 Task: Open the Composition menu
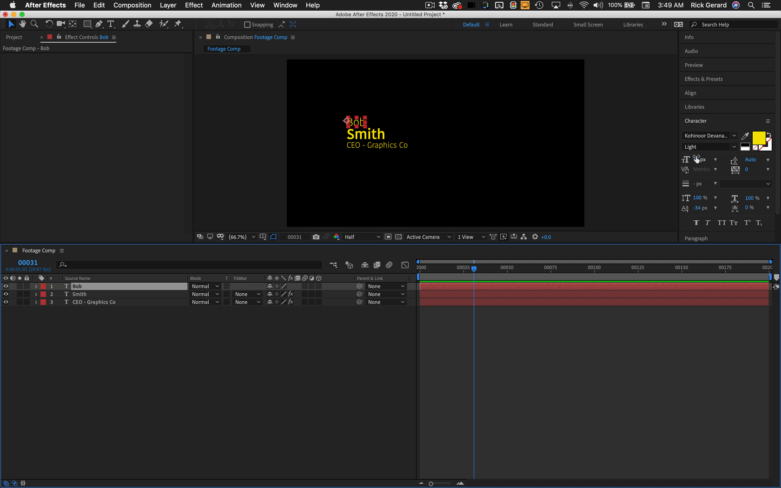coord(132,5)
